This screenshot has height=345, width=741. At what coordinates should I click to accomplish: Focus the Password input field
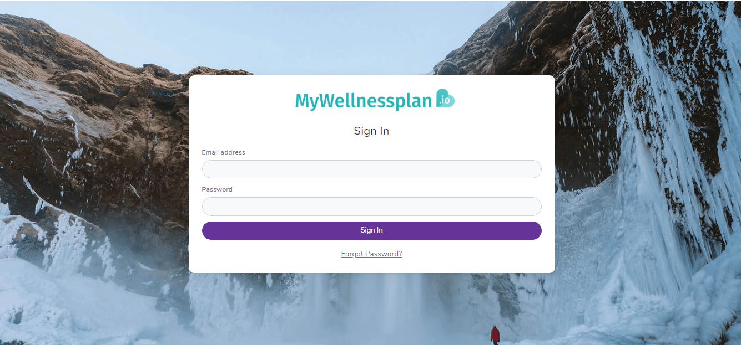click(371, 206)
